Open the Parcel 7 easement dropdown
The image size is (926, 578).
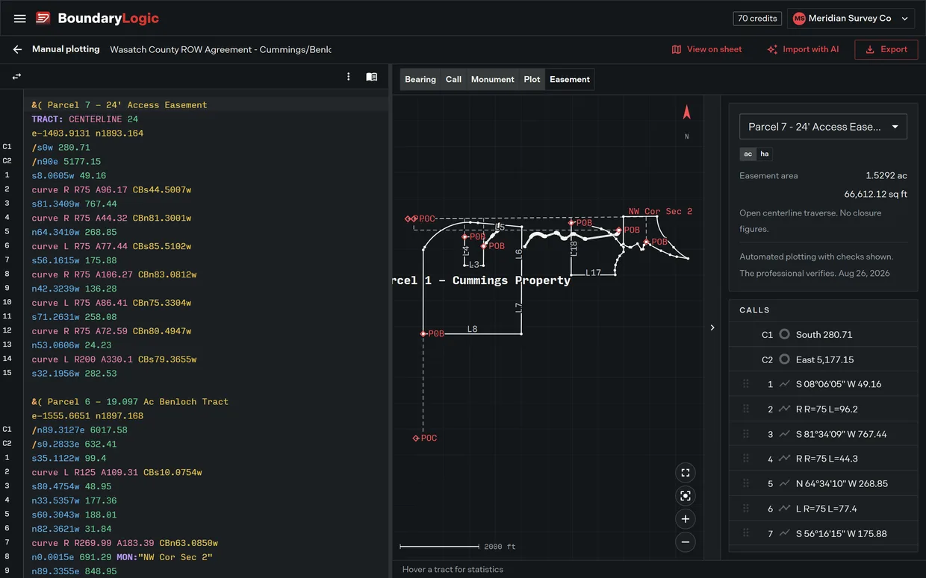(x=823, y=127)
